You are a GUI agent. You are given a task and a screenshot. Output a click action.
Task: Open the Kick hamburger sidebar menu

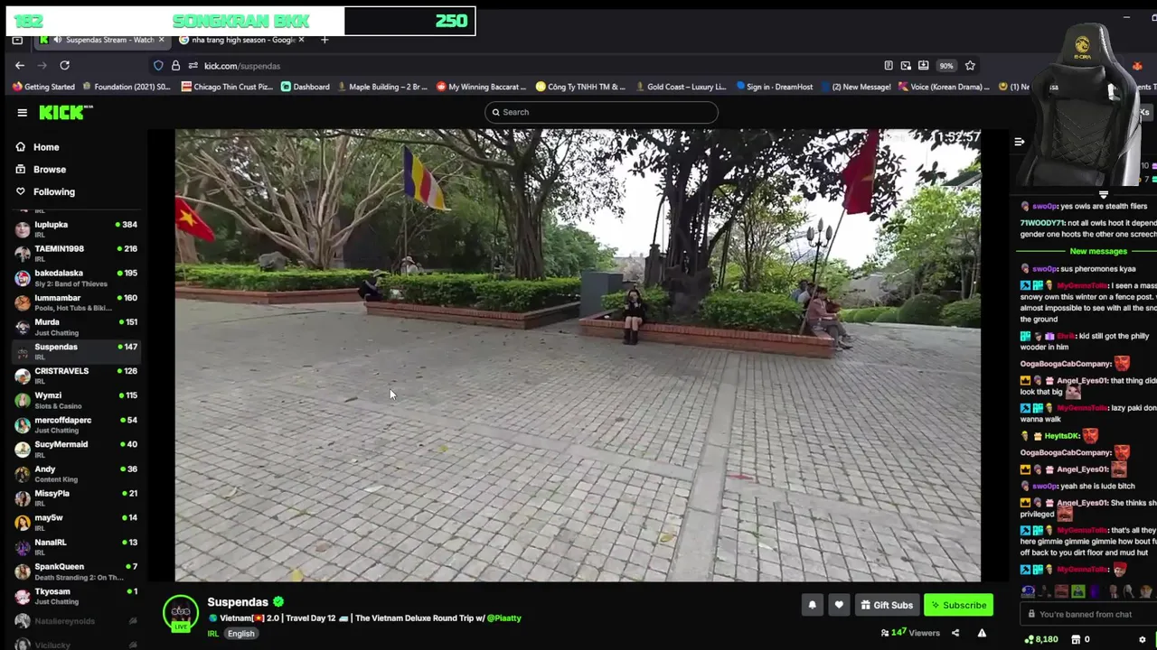pos(22,112)
